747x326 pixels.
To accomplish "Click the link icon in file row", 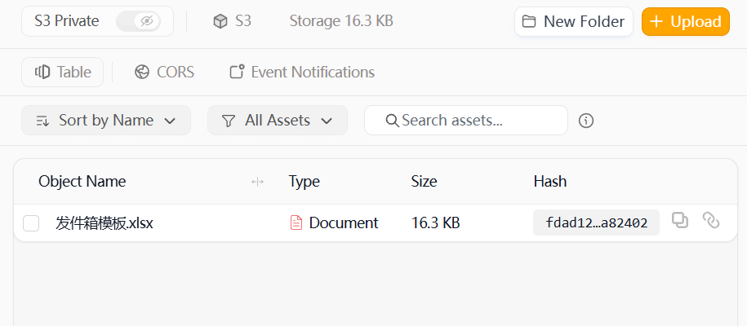I will [x=711, y=220].
